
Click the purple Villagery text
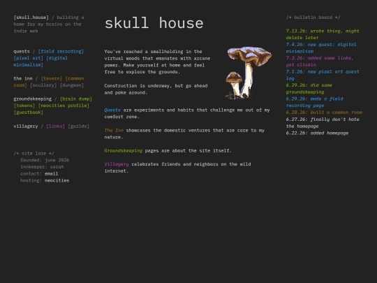[x=117, y=164]
